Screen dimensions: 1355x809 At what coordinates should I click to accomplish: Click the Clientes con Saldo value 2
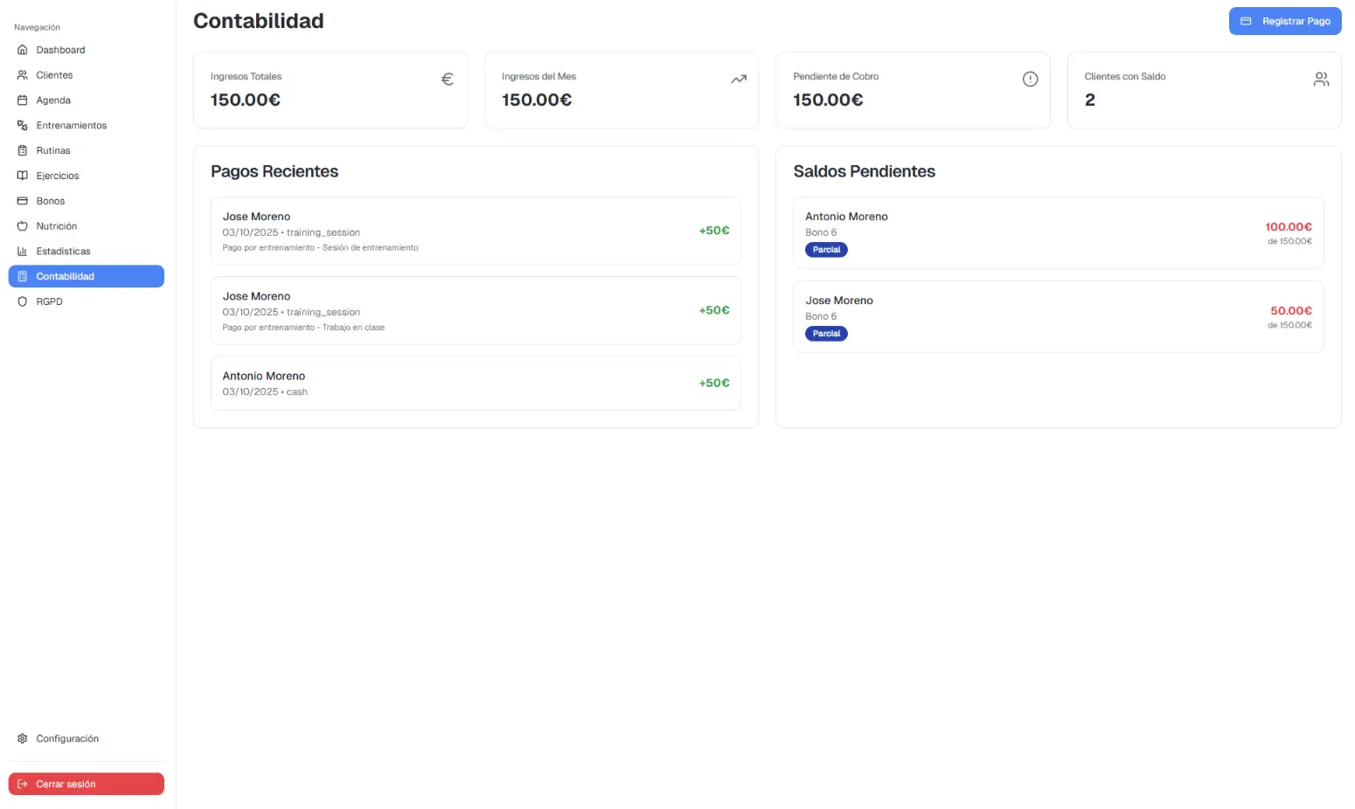tap(1090, 100)
